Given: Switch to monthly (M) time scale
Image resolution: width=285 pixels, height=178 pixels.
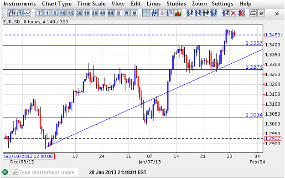Looking at the screenshot, I should (135, 13).
